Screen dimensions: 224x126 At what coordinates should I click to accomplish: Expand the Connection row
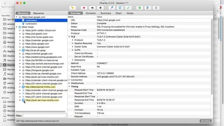click(69, 80)
